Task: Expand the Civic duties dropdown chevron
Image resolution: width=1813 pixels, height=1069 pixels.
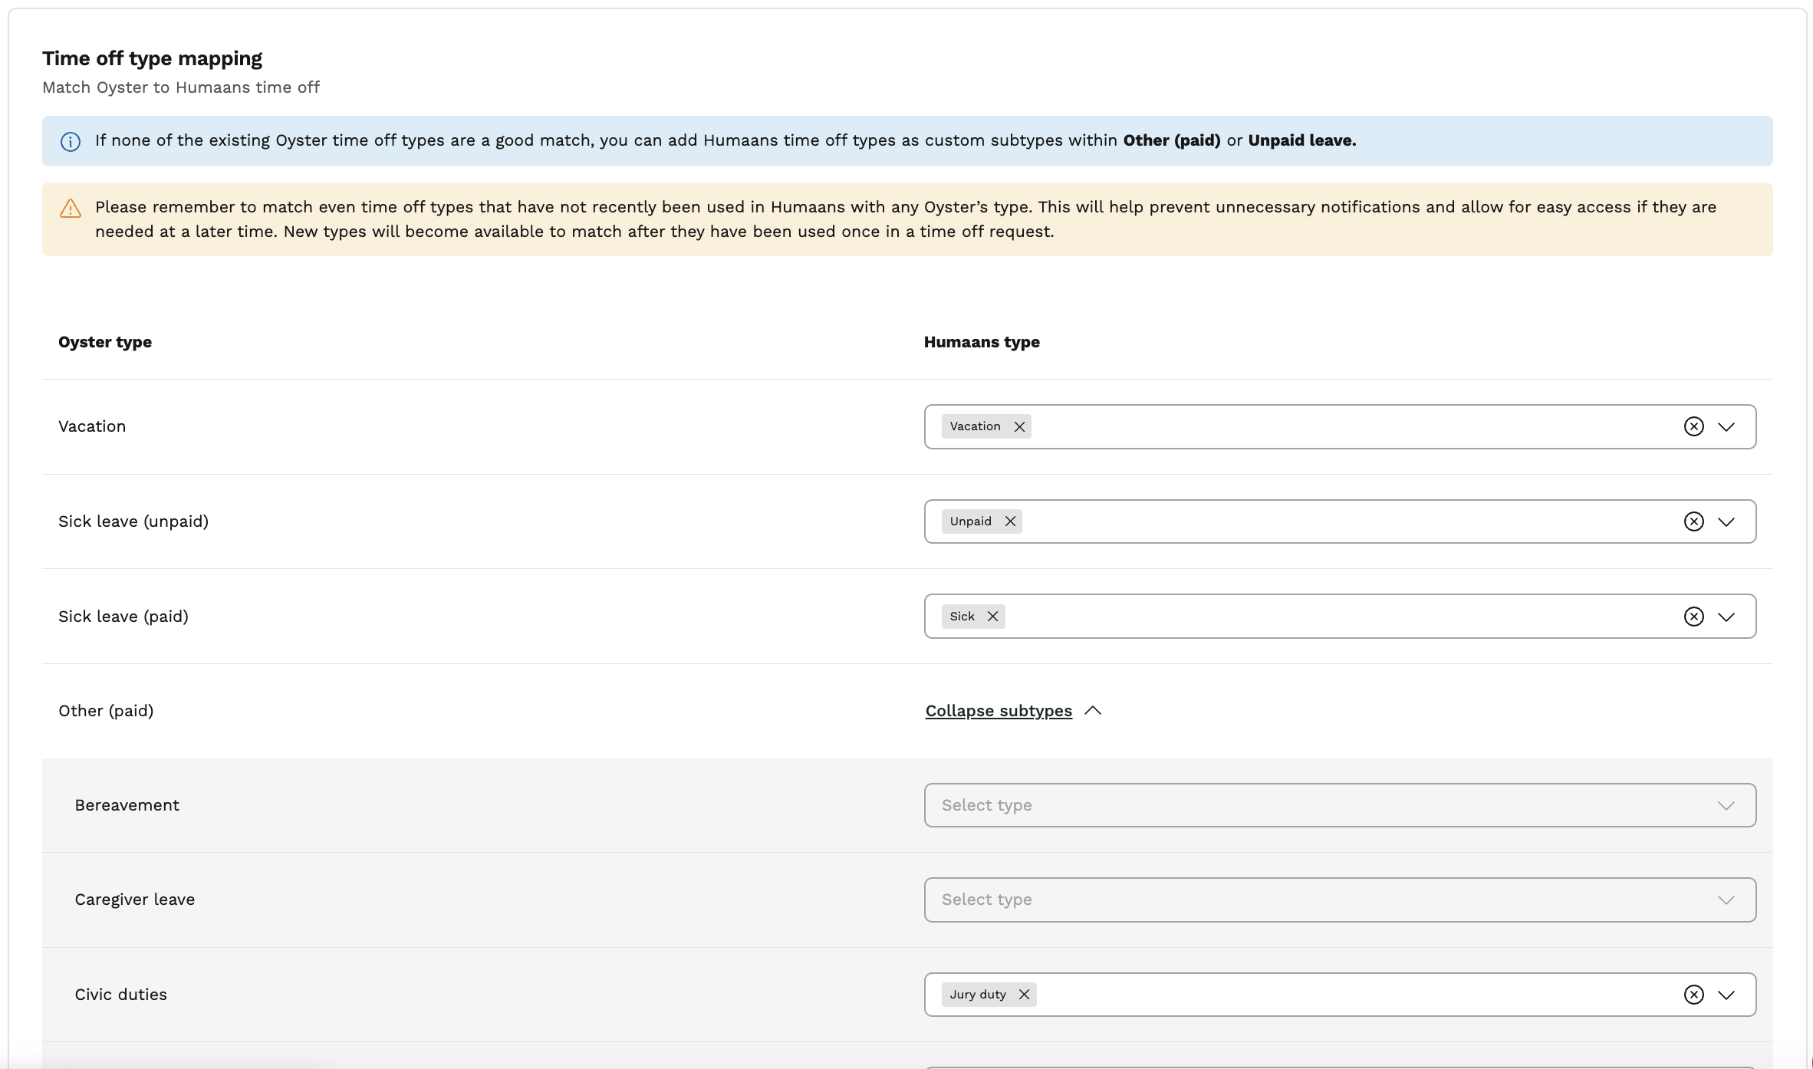Action: pos(1726,995)
